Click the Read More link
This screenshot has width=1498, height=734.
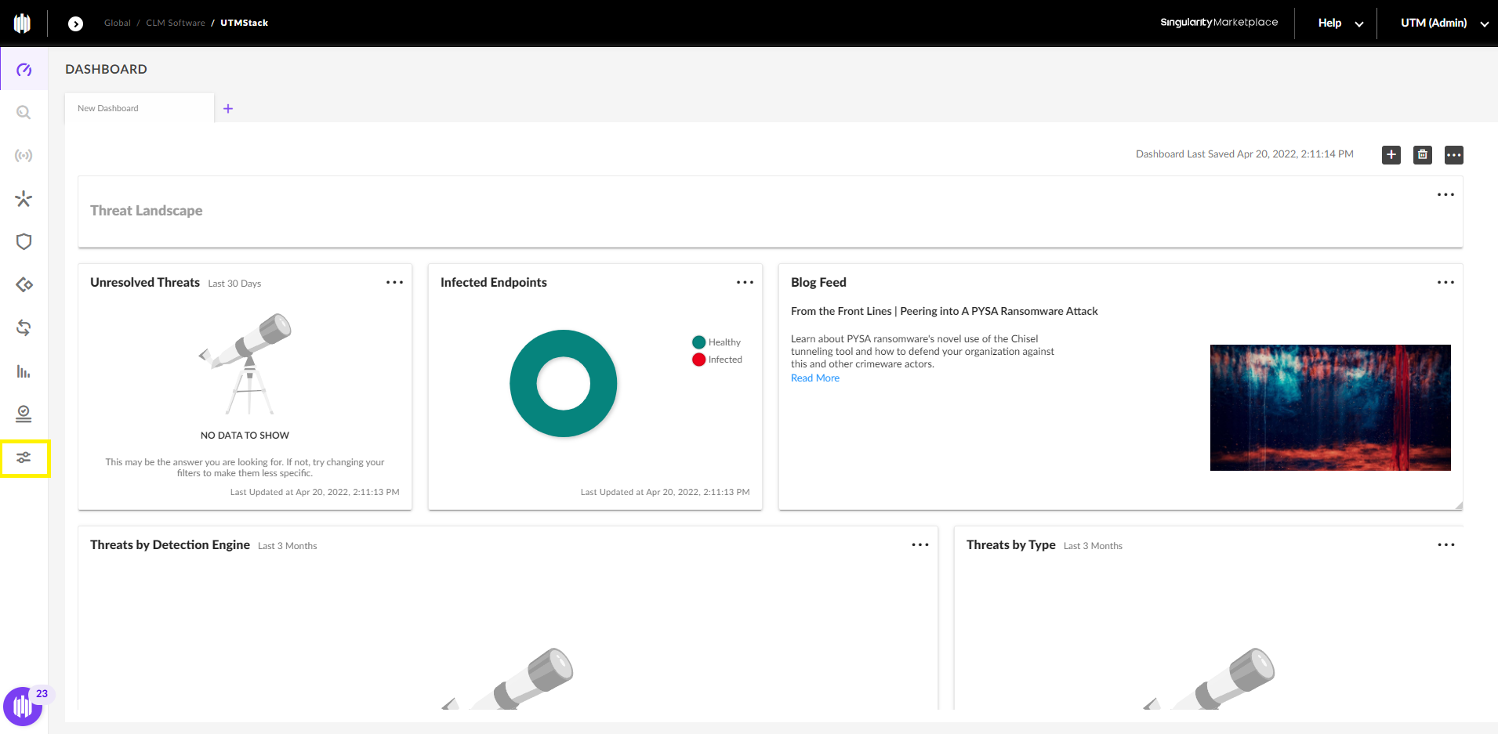click(x=814, y=378)
